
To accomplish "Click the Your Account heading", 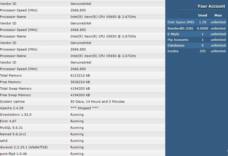I will pos(211,6).
